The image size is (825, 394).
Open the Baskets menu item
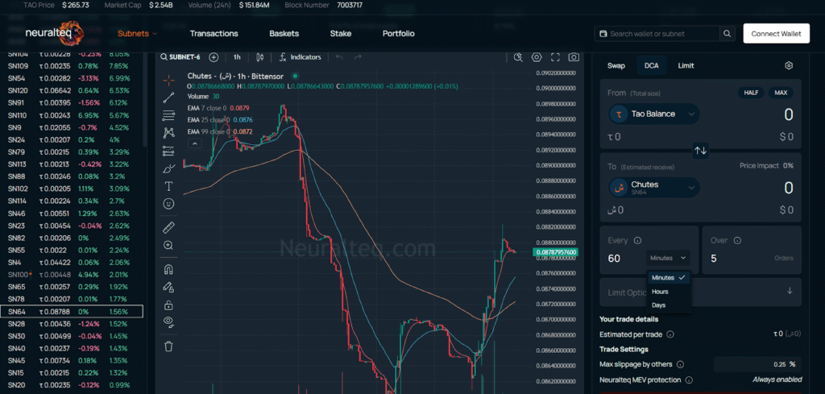[x=284, y=34]
